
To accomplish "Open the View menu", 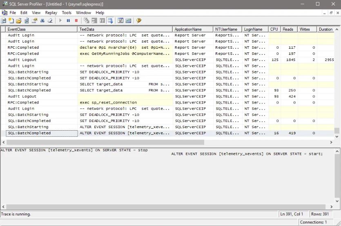I will coord(36,13).
